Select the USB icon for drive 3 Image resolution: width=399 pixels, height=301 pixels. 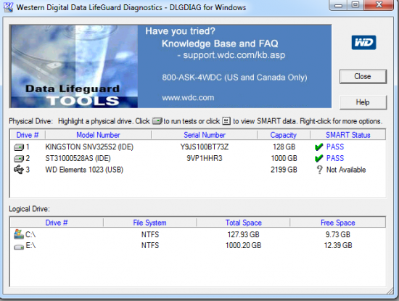(x=19, y=170)
